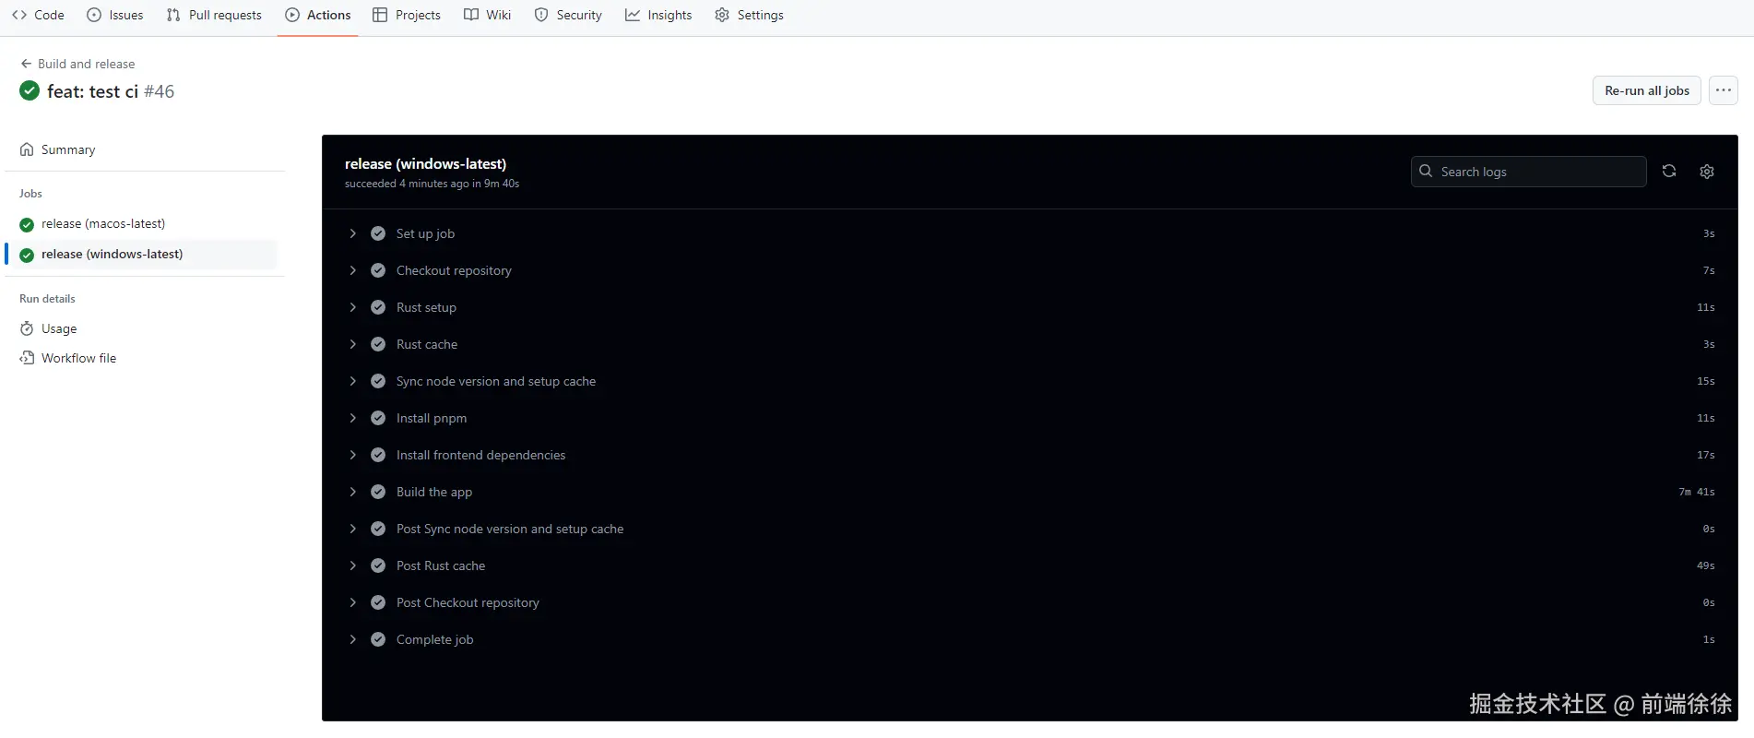Click the green status icon for windows-latest job

point(27,256)
